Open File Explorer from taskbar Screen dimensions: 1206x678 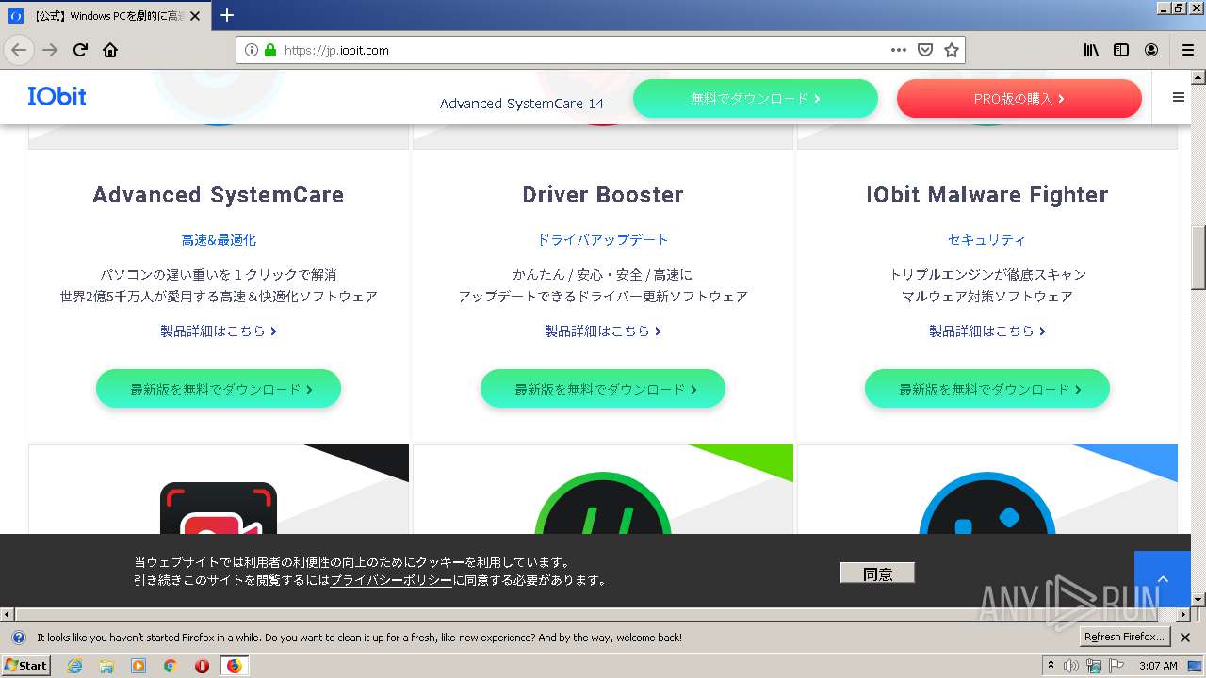coord(106,666)
